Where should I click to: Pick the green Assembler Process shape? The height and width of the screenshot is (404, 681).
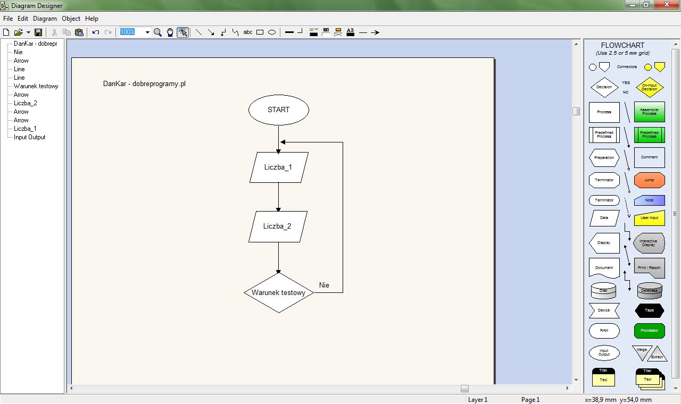click(x=649, y=112)
